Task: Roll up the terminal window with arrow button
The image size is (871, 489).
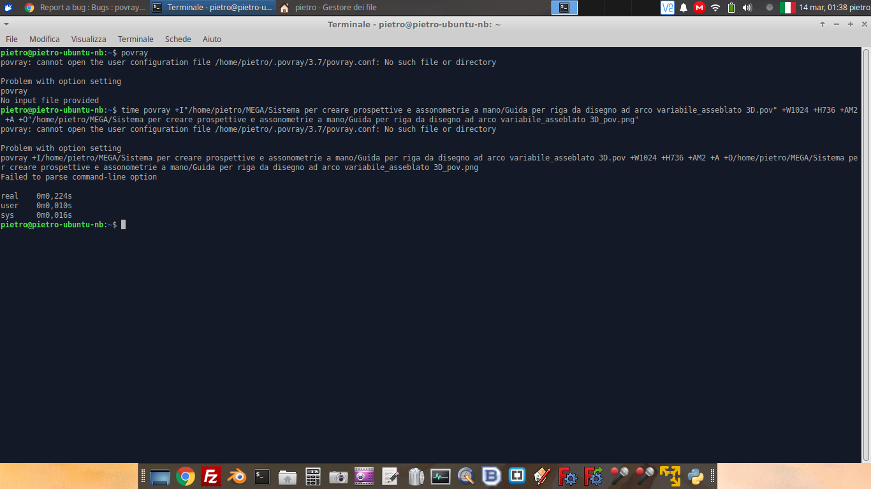Action: (x=823, y=24)
